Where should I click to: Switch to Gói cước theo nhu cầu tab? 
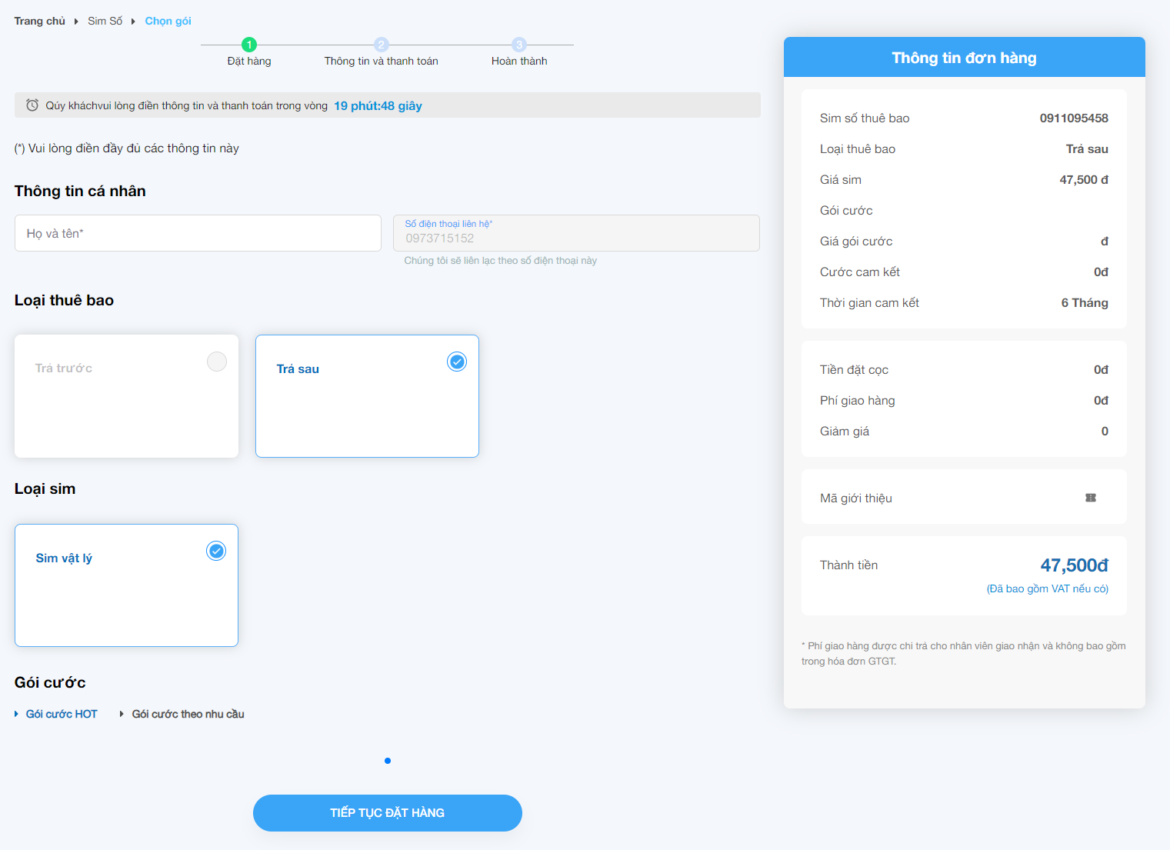pyautogui.click(x=188, y=714)
